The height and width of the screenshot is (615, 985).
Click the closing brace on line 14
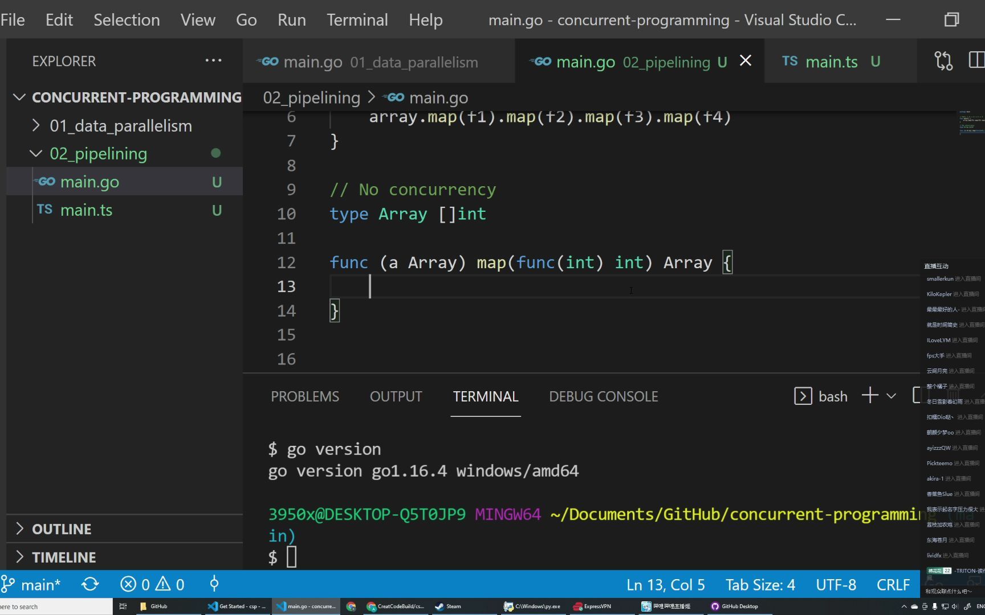335,311
